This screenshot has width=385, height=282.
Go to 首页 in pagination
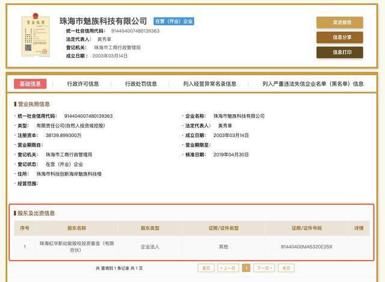click(x=206, y=268)
